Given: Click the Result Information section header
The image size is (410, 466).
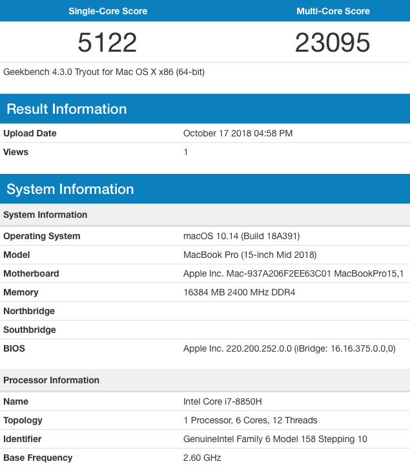Looking at the screenshot, I should 205,109.
